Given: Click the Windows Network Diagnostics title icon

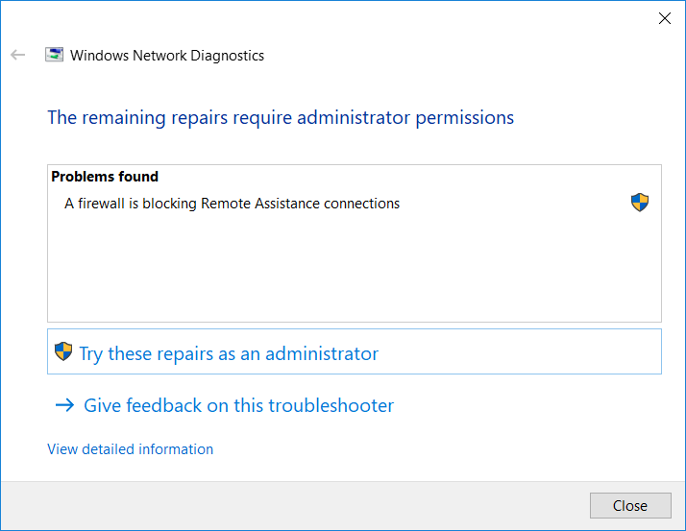Looking at the screenshot, I should [x=54, y=55].
